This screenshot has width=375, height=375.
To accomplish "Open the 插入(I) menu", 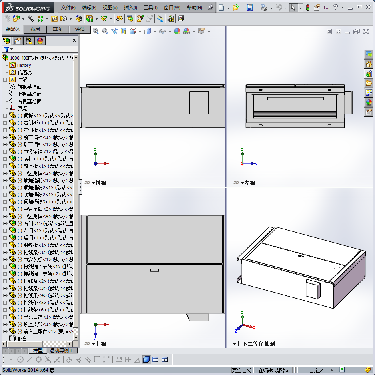I will (x=130, y=8).
